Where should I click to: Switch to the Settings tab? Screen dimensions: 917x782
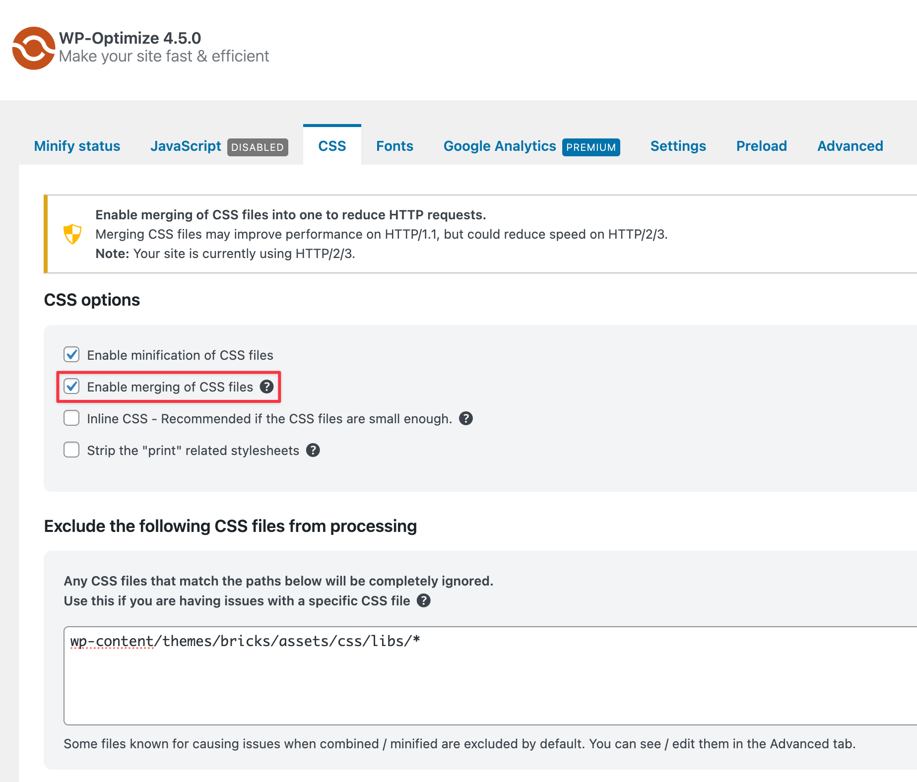click(x=678, y=146)
